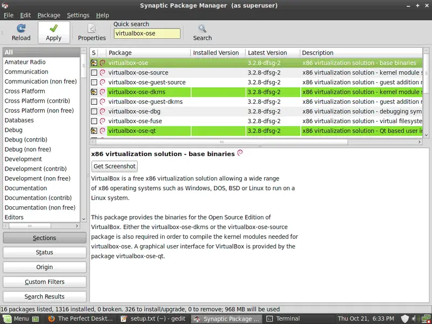Open the File menu
Viewport: 432px width, 324px height.
(8, 15)
